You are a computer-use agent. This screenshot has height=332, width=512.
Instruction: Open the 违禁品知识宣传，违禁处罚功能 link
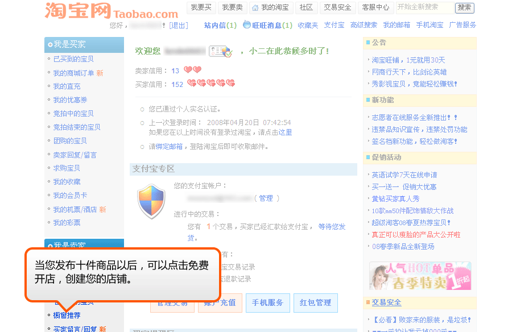click(x=419, y=130)
